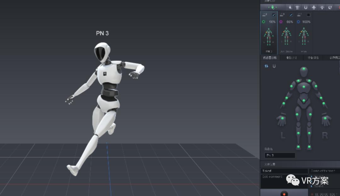This screenshot has height=196, width=340.
Task: Uncheck the PN 3 actor checkbox
Action: tap(273, 15)
